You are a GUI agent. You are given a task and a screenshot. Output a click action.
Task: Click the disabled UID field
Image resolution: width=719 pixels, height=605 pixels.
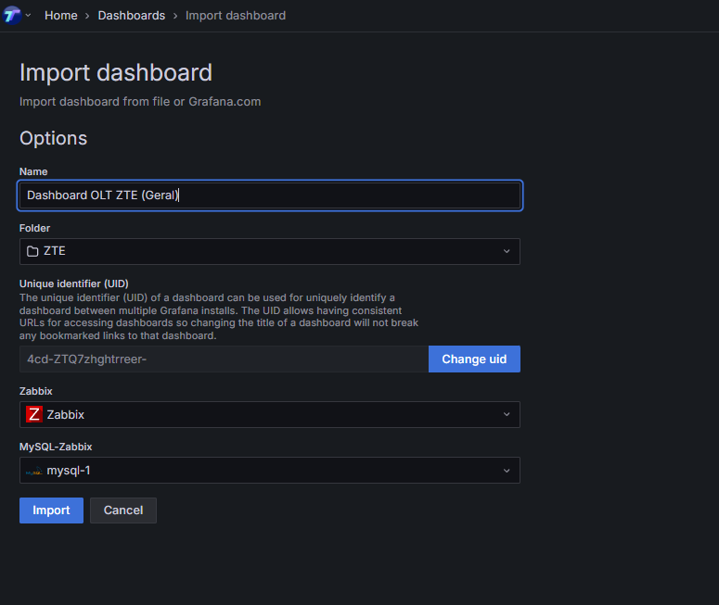coord(224,359)
